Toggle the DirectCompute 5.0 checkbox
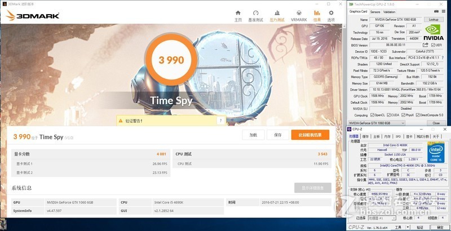Screen dimensions: 451x231 (418, 115)
